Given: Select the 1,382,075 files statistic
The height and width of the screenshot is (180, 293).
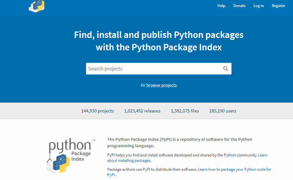Looking at the screenshot, I should (185, 111).
